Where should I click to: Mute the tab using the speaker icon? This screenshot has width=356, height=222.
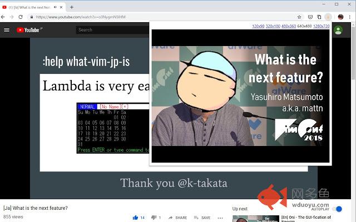click(55, 7)
